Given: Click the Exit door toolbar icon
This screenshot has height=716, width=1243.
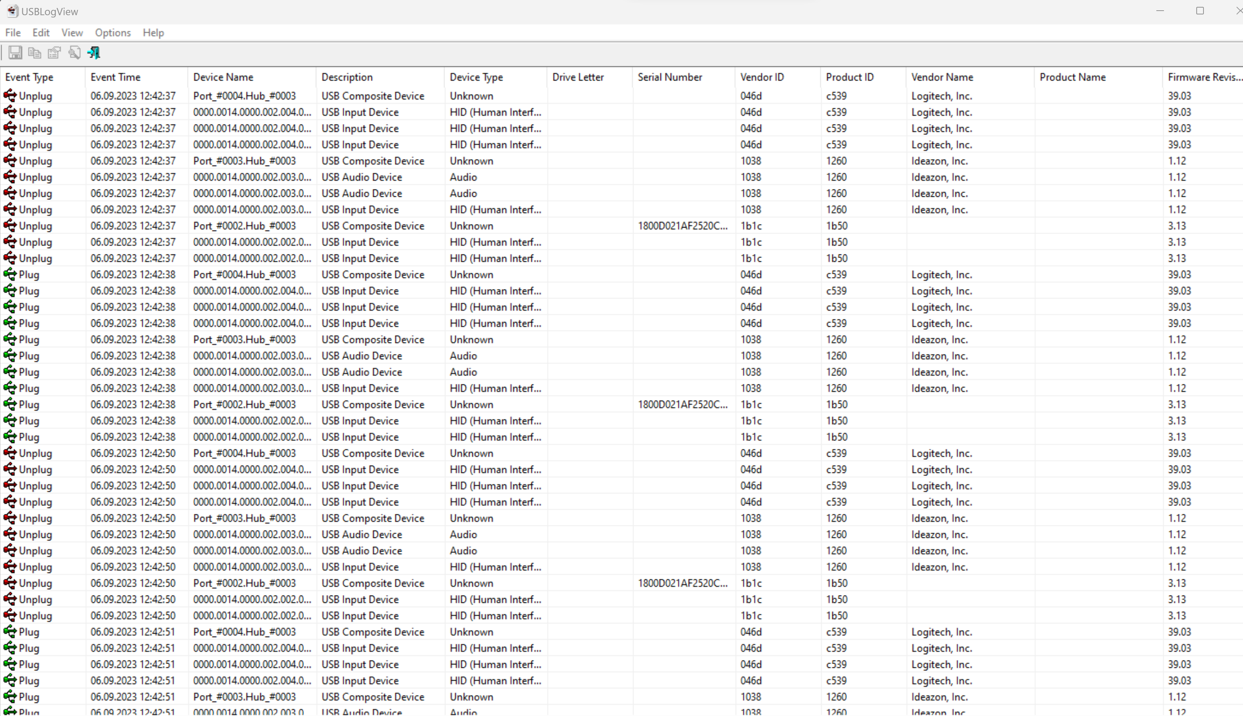Looking at the screenshot, I should coord(94,53).
